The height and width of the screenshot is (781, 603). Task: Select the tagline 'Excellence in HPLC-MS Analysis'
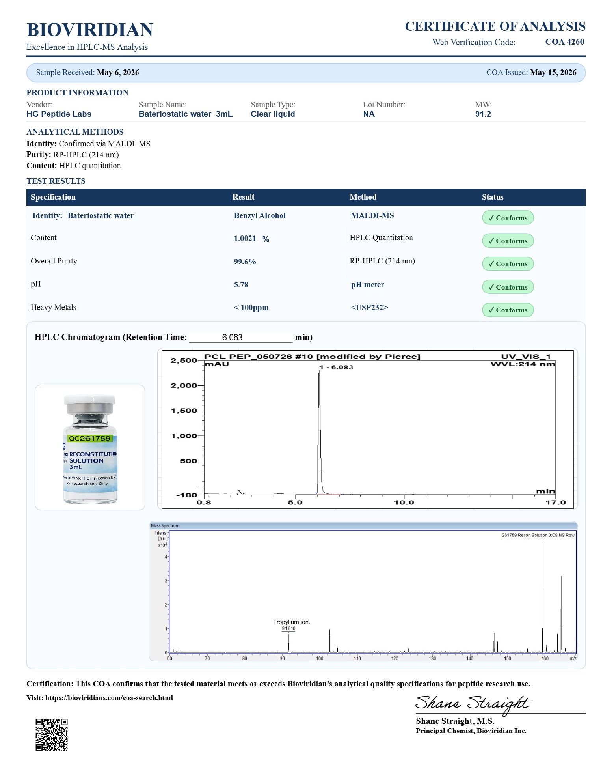(87, 47)
